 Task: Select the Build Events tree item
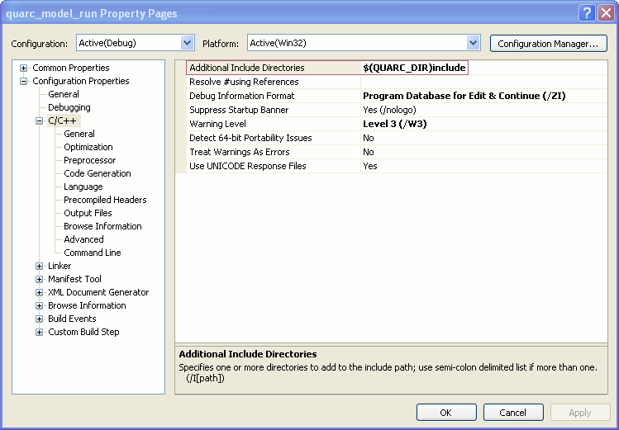coord(72,319)
